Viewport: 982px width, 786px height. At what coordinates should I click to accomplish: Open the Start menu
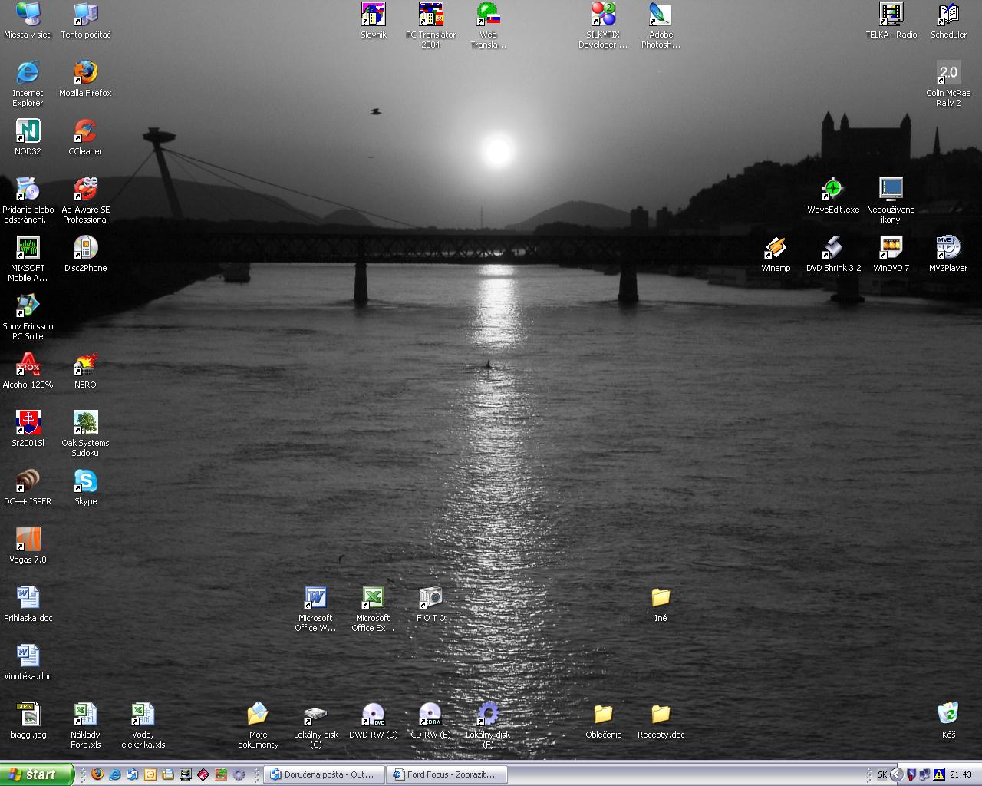tap(36, 774)
